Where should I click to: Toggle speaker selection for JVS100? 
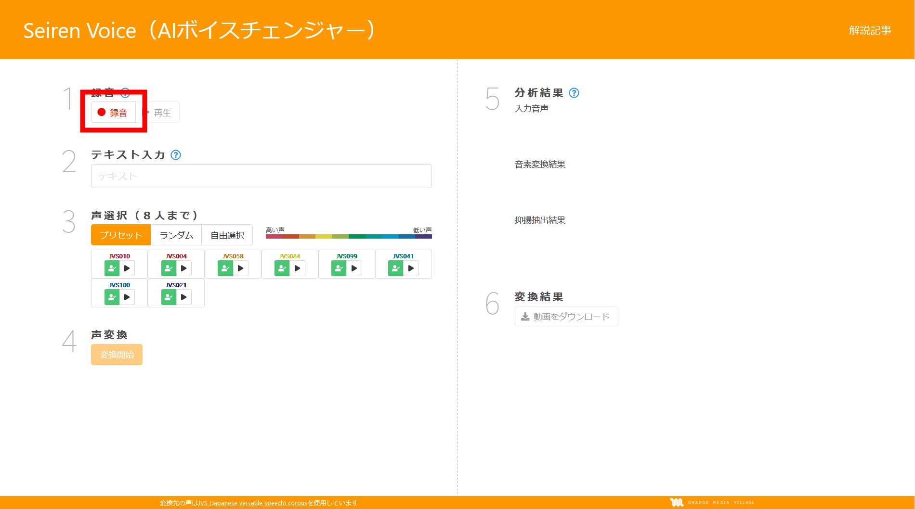click(x=112, y=297)
